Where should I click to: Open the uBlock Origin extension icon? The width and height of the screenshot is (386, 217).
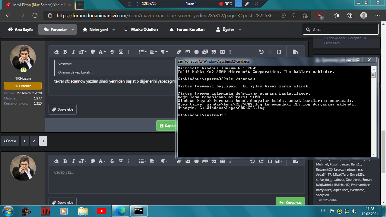(x=320, y=15)
